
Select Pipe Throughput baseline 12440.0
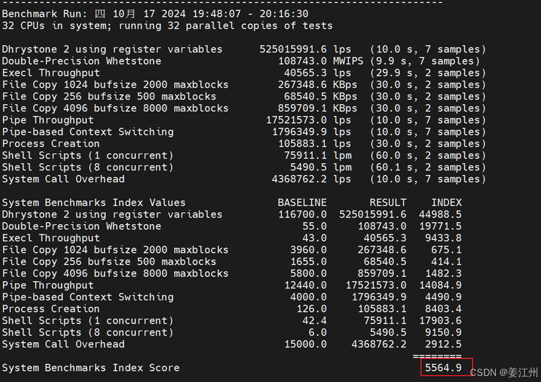pos(305,285)
